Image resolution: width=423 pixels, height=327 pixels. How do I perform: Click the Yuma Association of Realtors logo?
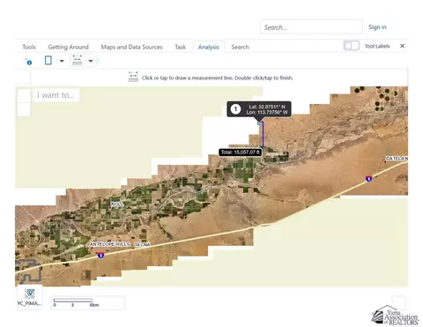(395, 316)
